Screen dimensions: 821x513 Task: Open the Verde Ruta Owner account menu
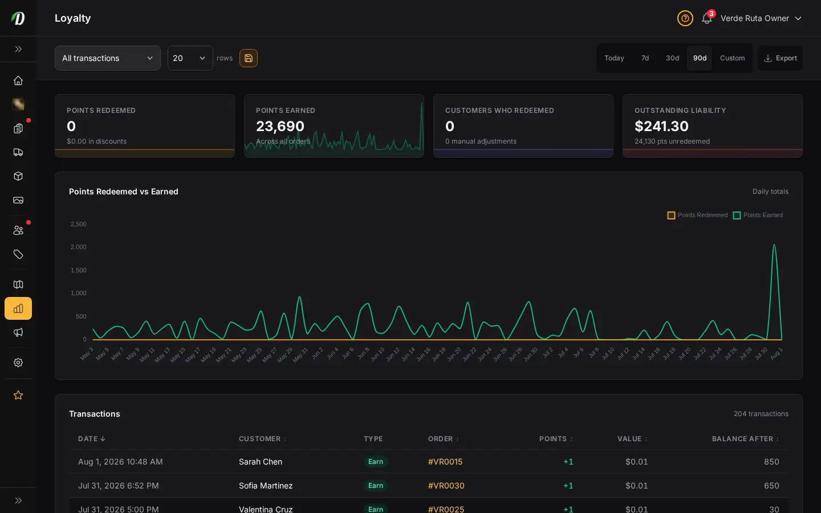point(761,18)
